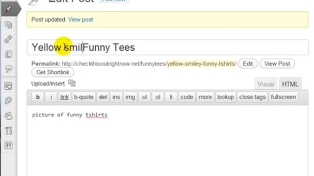
Task: Insert unordered list with ul button
Action: tap(144, 97)
